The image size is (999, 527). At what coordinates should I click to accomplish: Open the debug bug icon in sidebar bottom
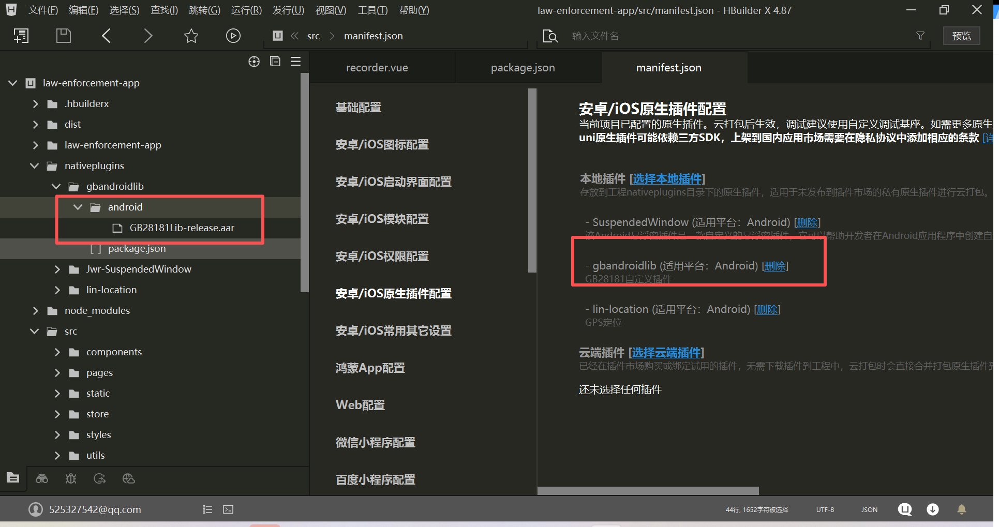[71, 478]
